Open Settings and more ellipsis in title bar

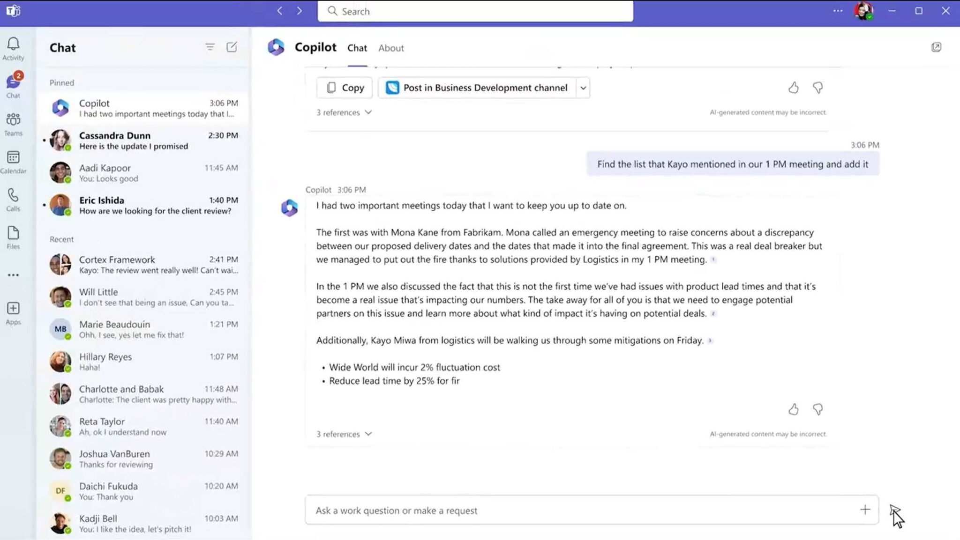point(838,11)
